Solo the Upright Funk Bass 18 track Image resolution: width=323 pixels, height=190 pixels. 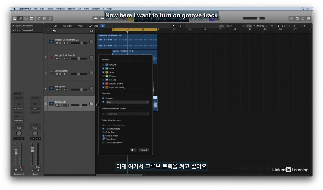tap(60, 59)
